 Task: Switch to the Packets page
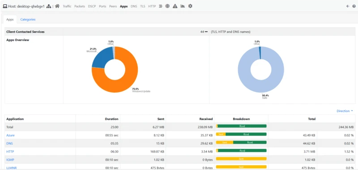pos(80,6)
